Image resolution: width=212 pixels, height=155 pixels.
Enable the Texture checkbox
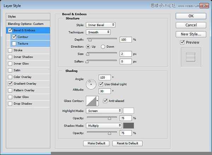[x=14, y=44]
